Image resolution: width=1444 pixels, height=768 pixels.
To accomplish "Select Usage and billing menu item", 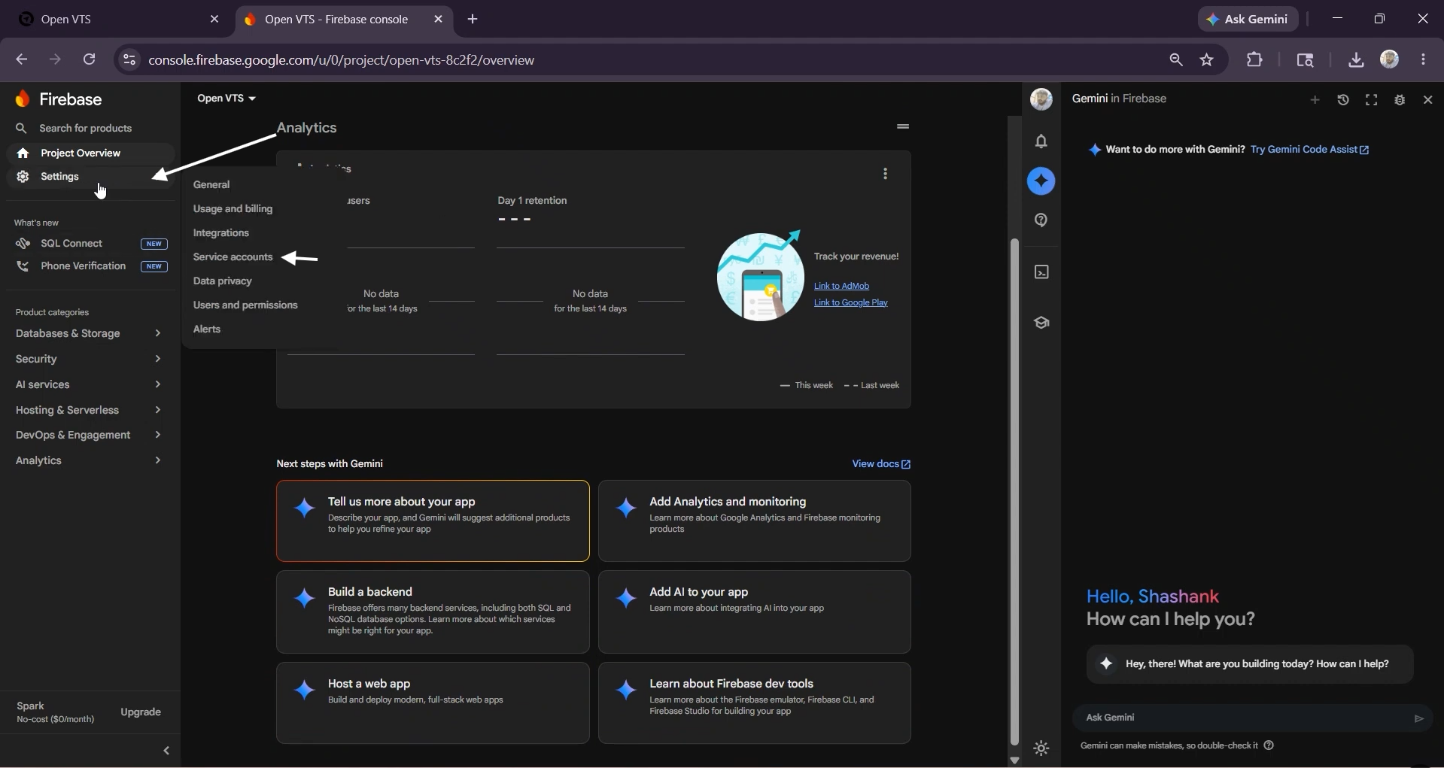I will coord(233,209).
